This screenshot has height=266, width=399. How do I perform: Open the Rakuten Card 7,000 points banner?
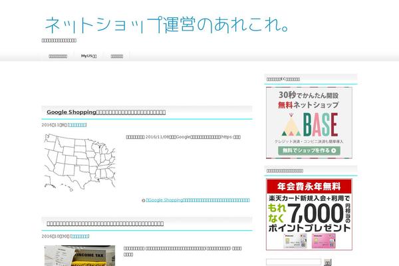309,214
